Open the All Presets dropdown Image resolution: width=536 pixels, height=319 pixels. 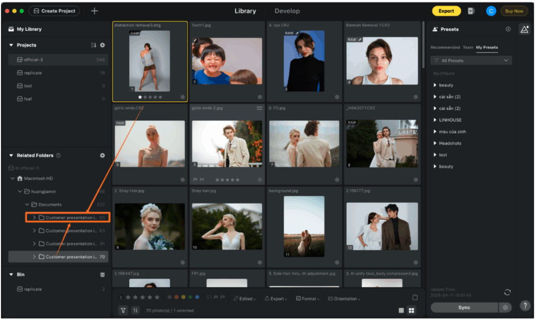coord(472,61)
